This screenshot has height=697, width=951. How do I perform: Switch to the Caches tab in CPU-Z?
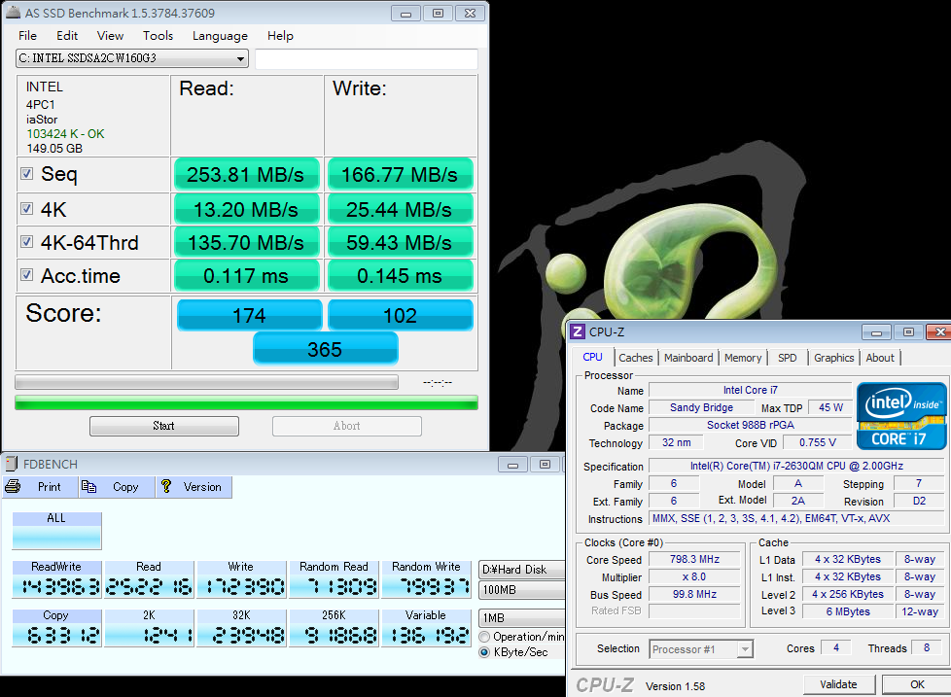click(x=636, y=358)
